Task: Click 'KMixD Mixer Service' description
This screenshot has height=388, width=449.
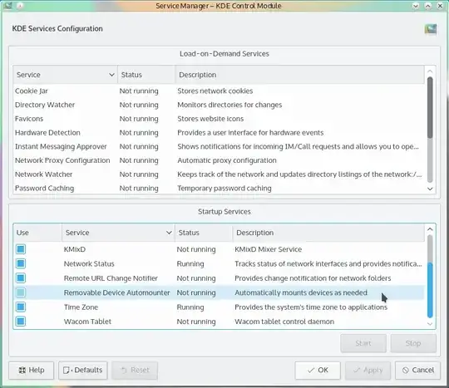Action: coord(268,249)
